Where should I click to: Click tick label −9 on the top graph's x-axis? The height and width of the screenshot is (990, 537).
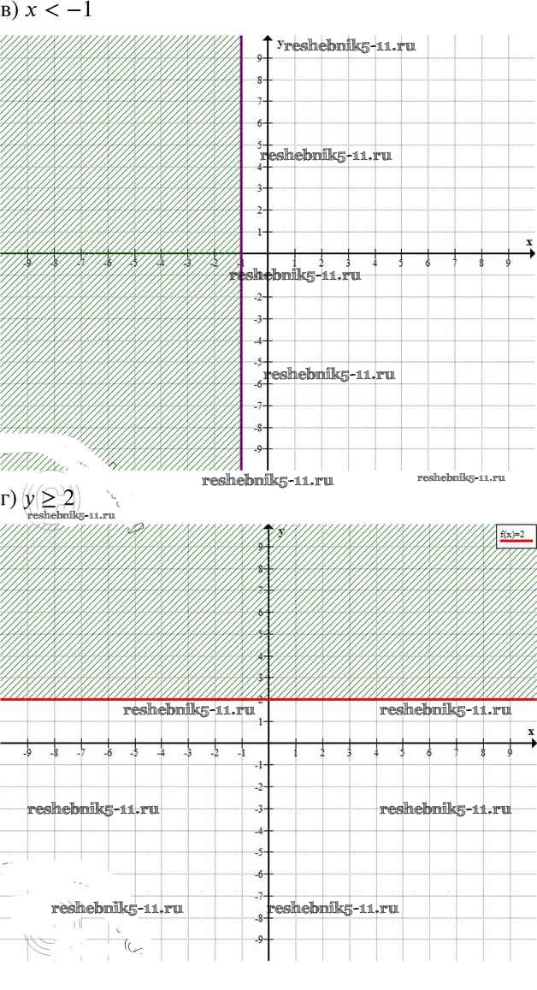pos(28,264)
